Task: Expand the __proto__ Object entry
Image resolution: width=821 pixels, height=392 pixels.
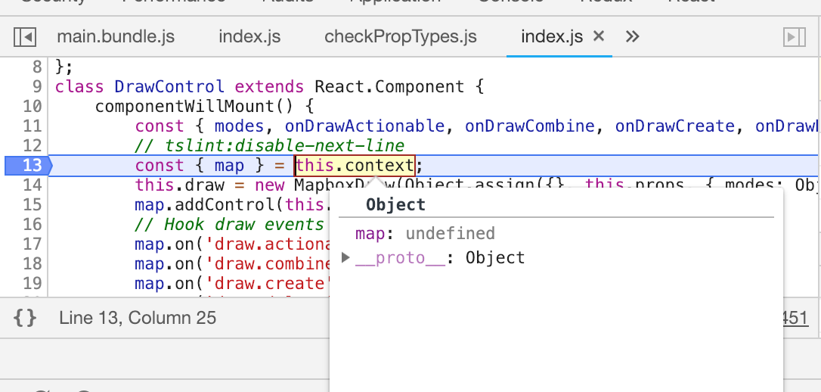Action: coord(345,257)
